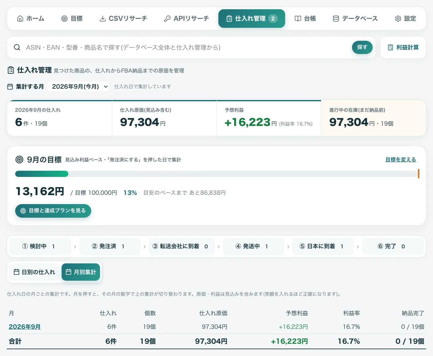Click the 目標と達成プランを見る button
This screenshot has height=356, width=433.
click(x=53, y=211)
